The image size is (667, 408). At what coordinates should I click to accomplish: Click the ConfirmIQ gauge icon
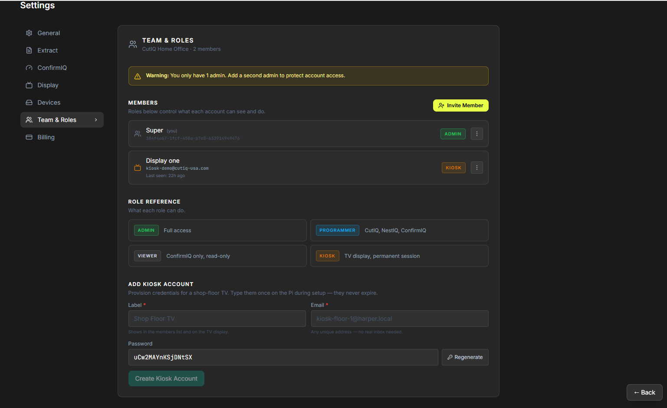pyautogui.click(x=29, y=68)
